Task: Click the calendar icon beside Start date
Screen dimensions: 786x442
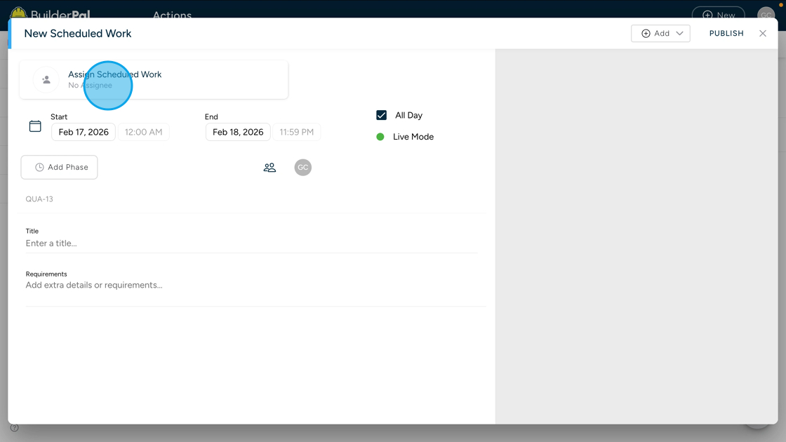Action: tap(34, 126)
